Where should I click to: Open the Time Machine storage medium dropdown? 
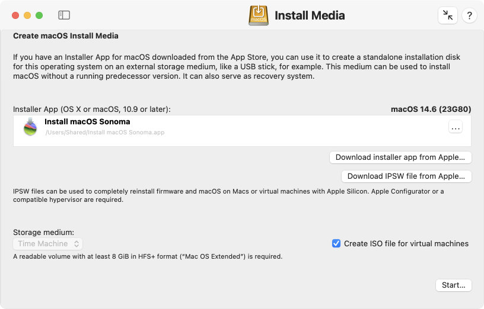click(x=48, y=244)
